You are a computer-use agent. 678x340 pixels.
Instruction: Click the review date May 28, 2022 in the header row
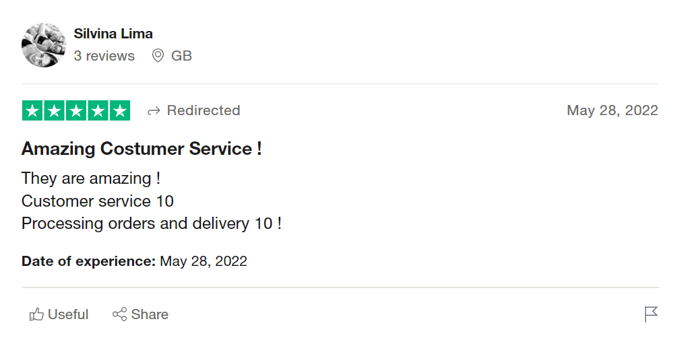click(x=612, y=110)
